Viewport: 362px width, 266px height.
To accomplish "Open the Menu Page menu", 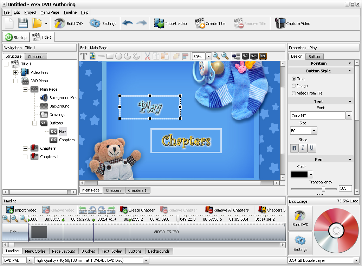I will point(50,12).
